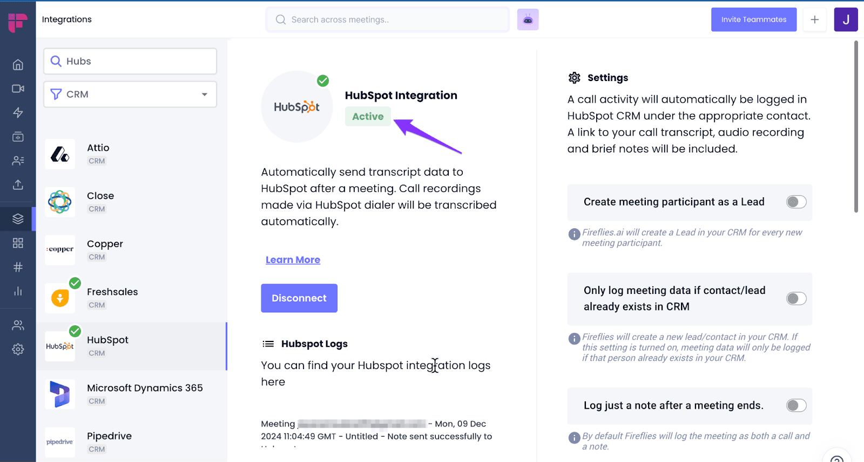Go to Home in sidebar
This screenshot has width=864, height=462.
point(18,65)
